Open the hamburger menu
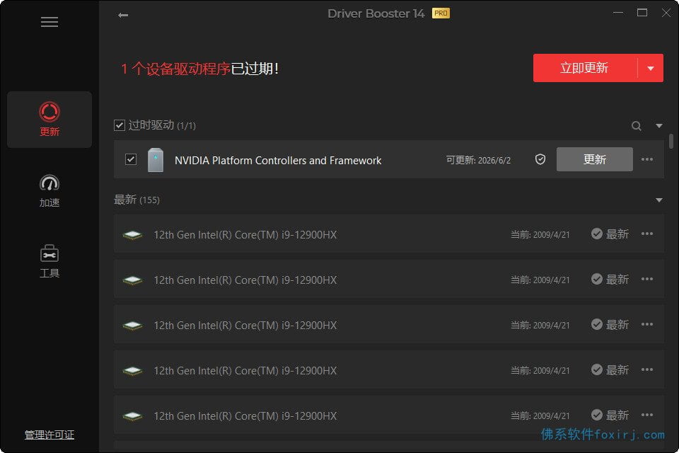Image resolution: width=679 pixels, height=453 pixels. click(50, 22)
